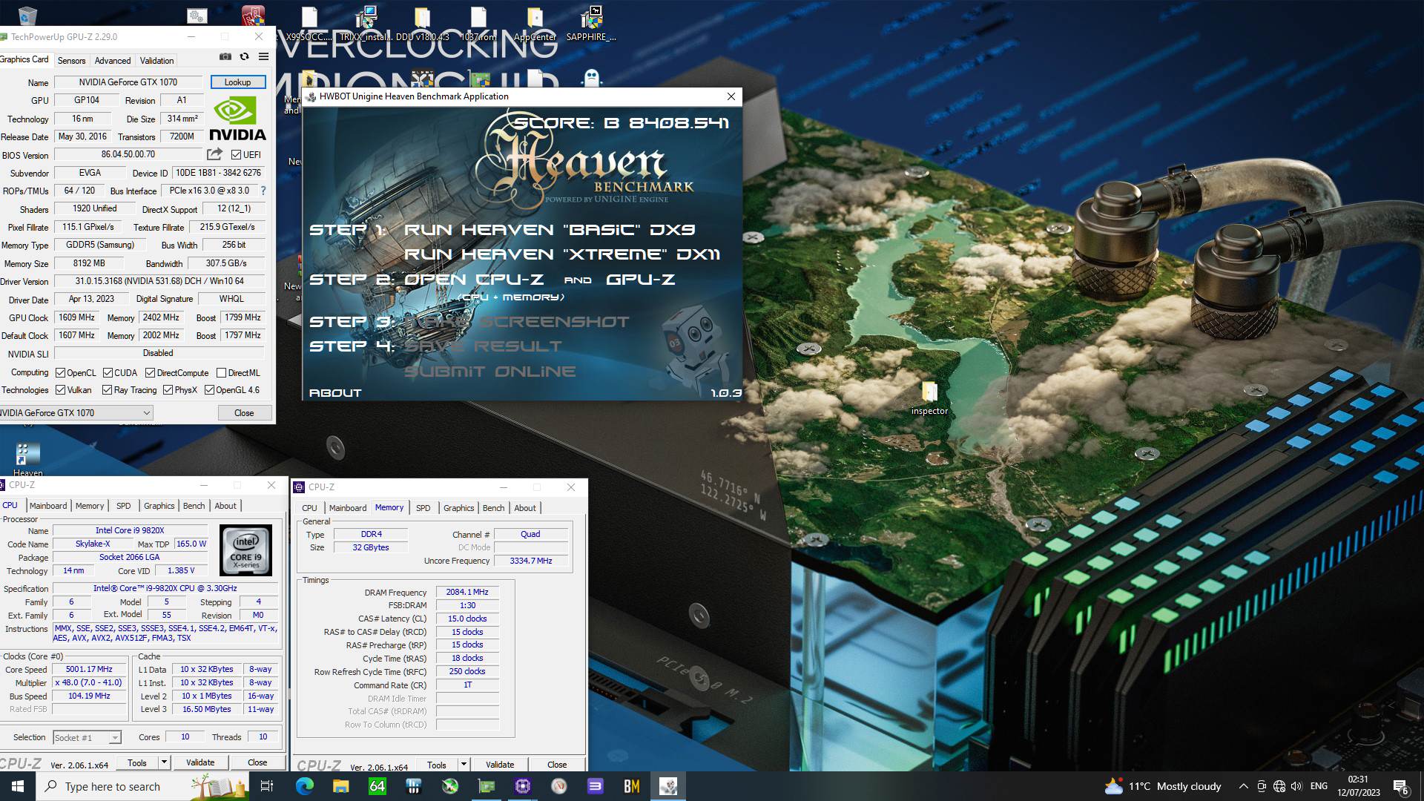Toggle the OpenGL 4.6 checkbox
Screen dimensions: 1424x801
click(x=209, y=390)
